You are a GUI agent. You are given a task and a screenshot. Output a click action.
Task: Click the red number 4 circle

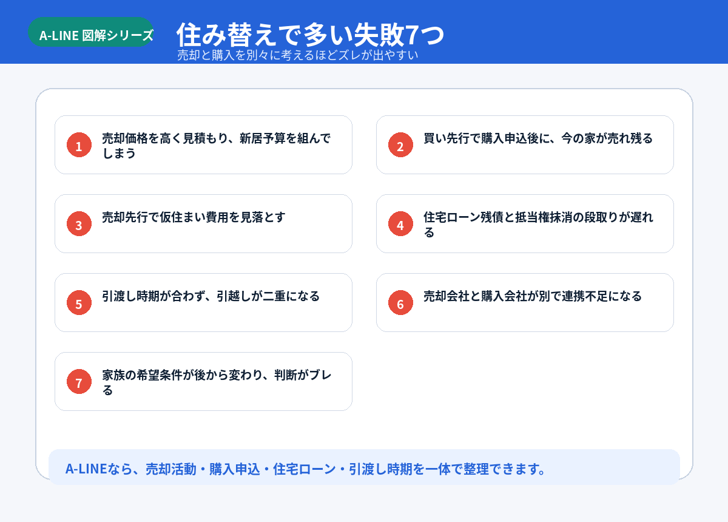pyautogui.click(x=400, y=224)
